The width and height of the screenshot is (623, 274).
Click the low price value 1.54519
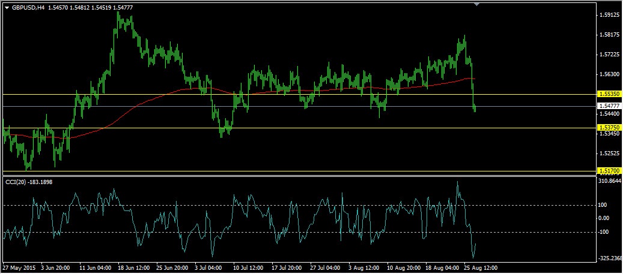coord(101,7)
